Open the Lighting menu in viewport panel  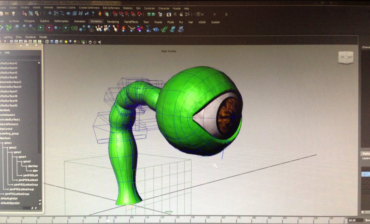[x=8, y=37]
